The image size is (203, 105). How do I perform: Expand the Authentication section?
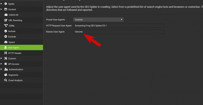[x=1, y=69]
